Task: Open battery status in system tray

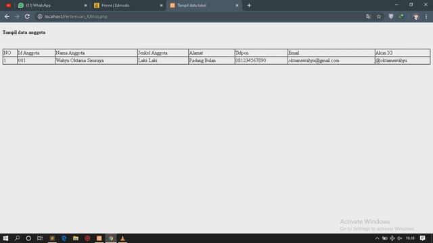Action: [385, 238]
